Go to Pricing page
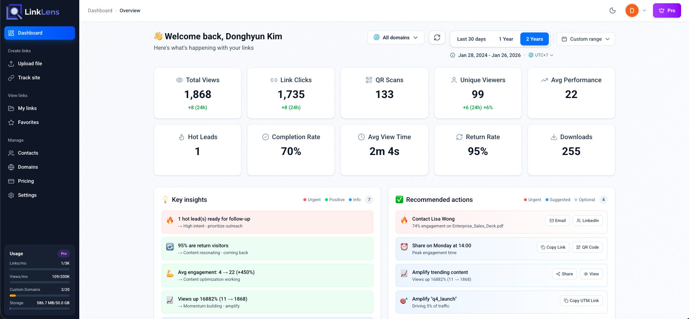The width and height of the screenshot is (689, 319). click(40, 181)
